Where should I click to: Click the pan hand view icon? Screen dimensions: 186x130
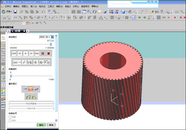[100, 12]
